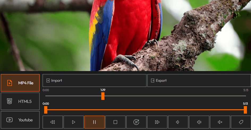Pause the video playback
This screenshot has height=130, width=251.
(94, 122)
